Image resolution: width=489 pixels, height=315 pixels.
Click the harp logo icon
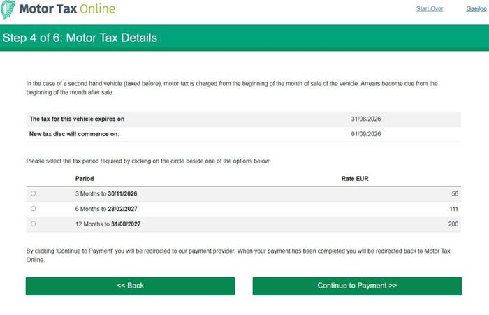pyautogui.click(x=8, y=9)
